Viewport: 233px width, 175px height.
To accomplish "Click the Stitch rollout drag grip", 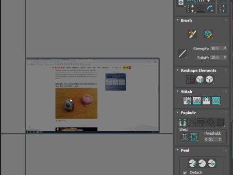I will coord(226,91).
